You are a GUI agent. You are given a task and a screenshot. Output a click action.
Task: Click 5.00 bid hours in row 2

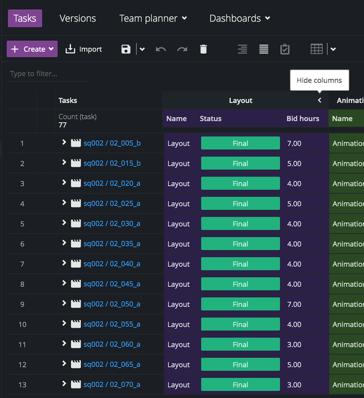(294, 163)
